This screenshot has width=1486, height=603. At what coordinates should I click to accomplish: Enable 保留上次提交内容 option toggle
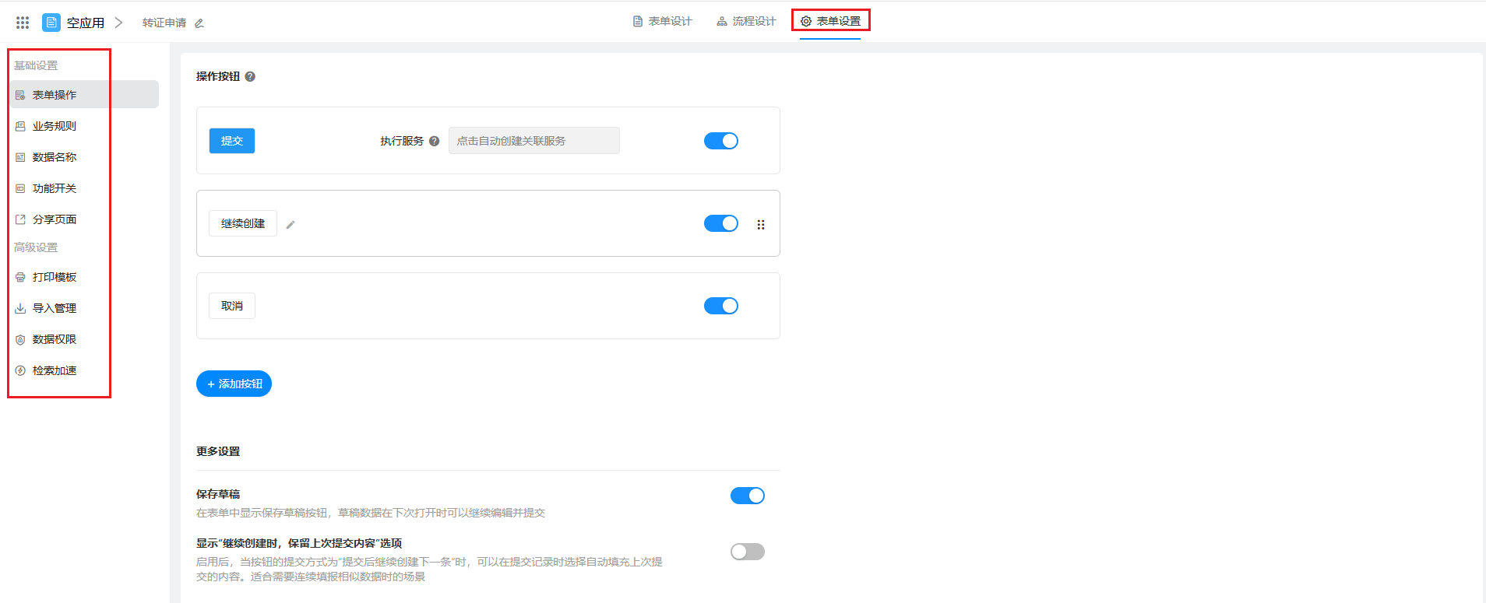pyautogui.click(x=747, y=552)
